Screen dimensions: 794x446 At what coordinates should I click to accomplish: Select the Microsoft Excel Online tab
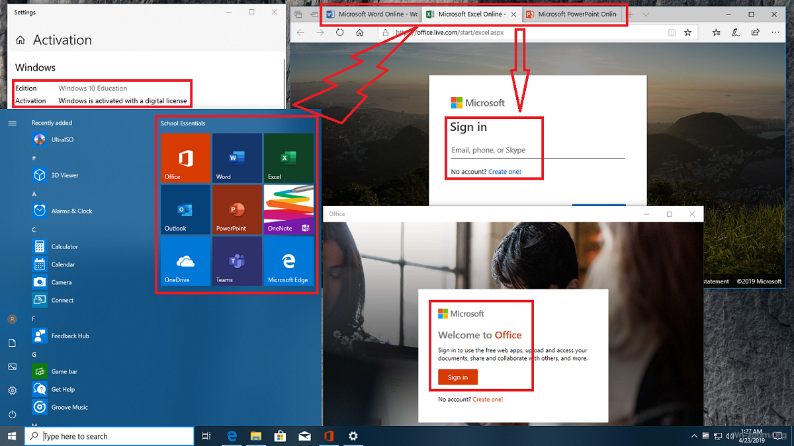click(471, 14)
